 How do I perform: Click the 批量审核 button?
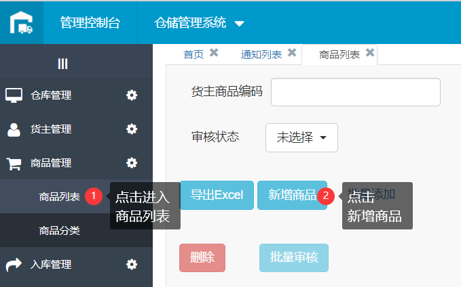coord(294,258)
